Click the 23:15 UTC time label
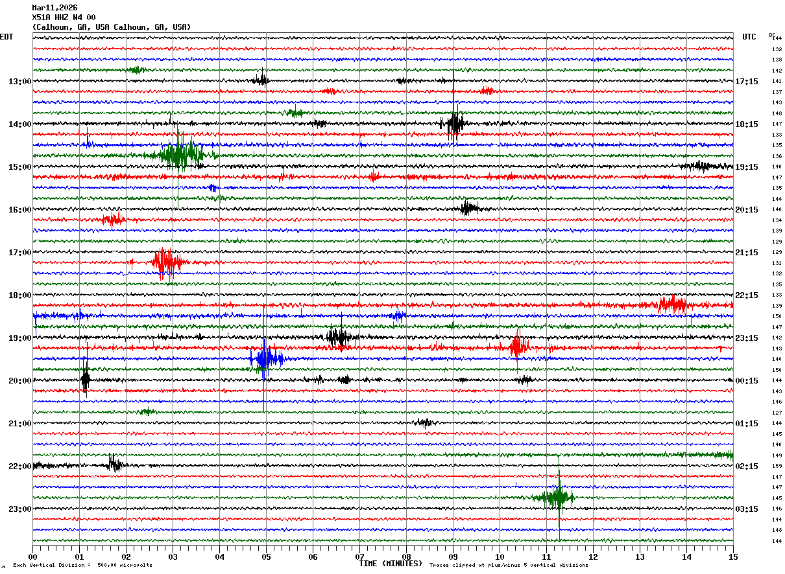 (747, 338)
